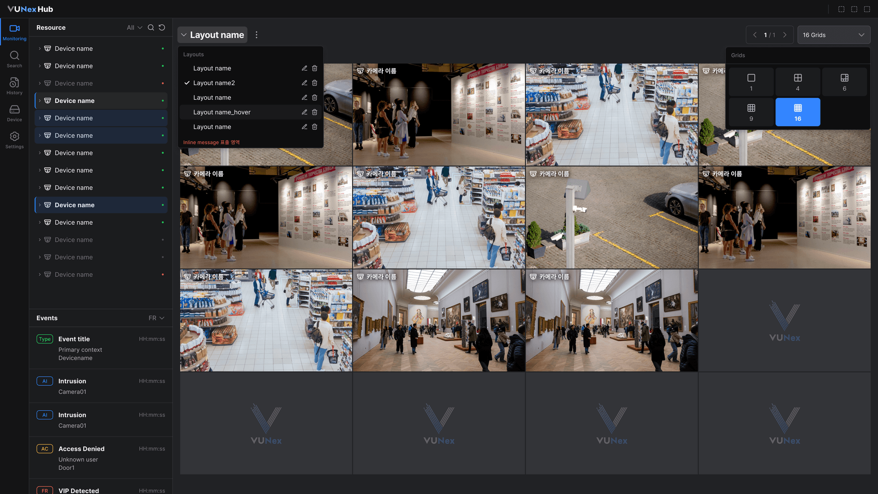The height and width of the screenshot is (494, 878).
Task: Select the 9 grids option
Action: coord(751,112)
